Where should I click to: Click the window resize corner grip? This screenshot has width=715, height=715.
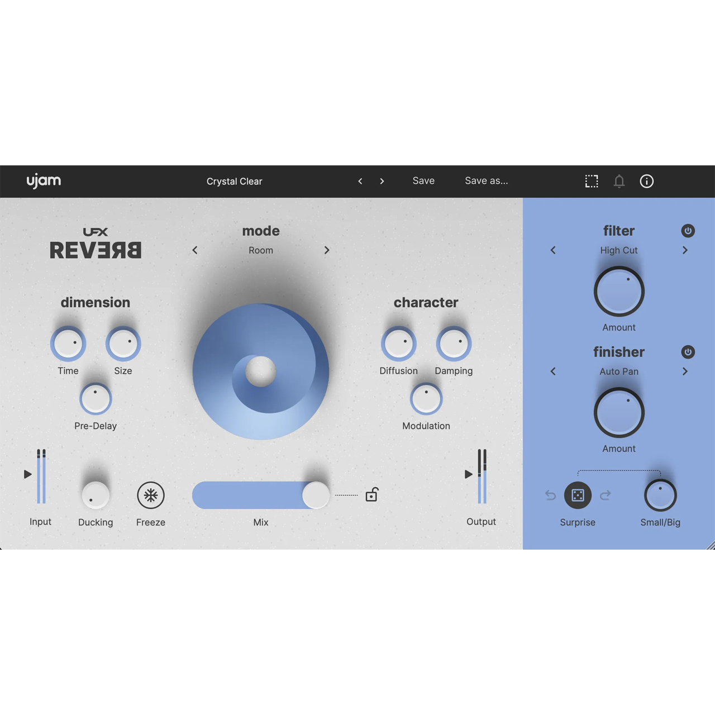point(711,545)
